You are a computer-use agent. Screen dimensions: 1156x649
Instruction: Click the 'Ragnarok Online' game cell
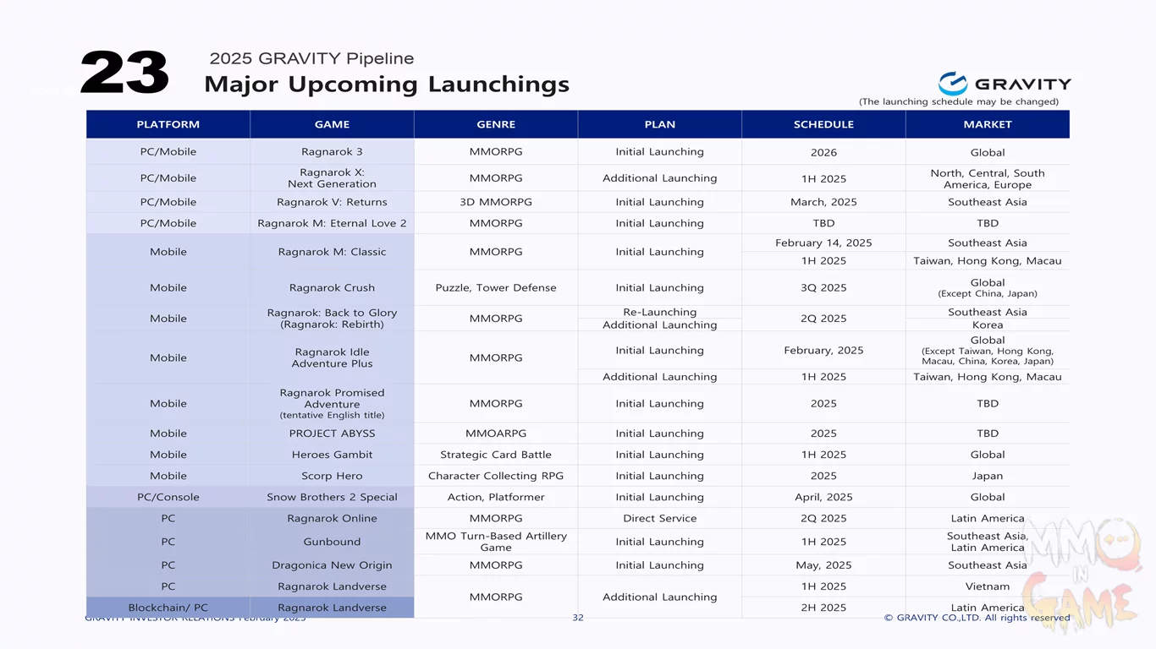(x=332, y=518)
